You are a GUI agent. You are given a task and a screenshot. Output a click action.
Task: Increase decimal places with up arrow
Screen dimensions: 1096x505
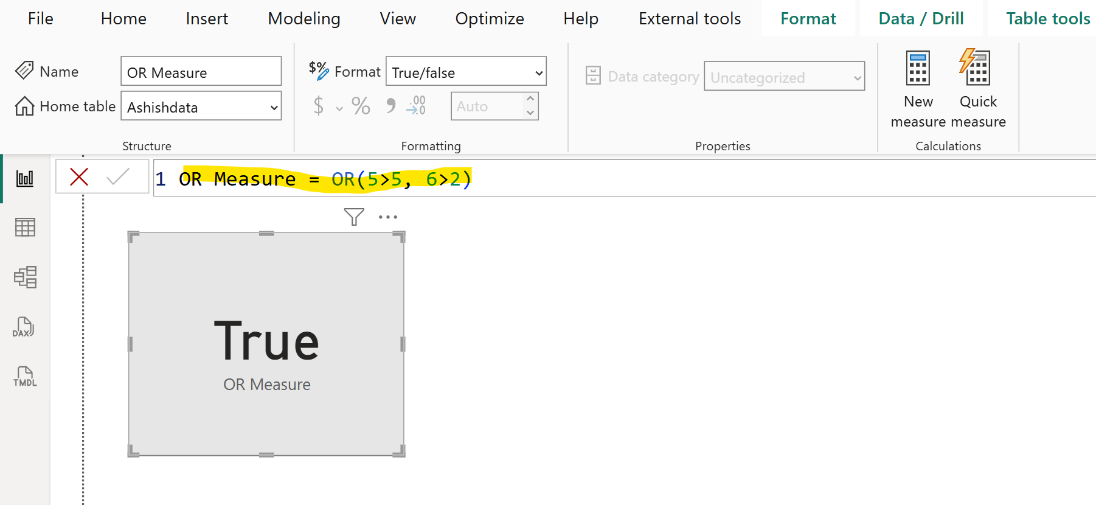click(530, 99)
